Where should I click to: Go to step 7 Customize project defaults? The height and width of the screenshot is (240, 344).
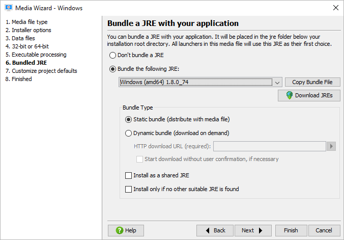41,71
